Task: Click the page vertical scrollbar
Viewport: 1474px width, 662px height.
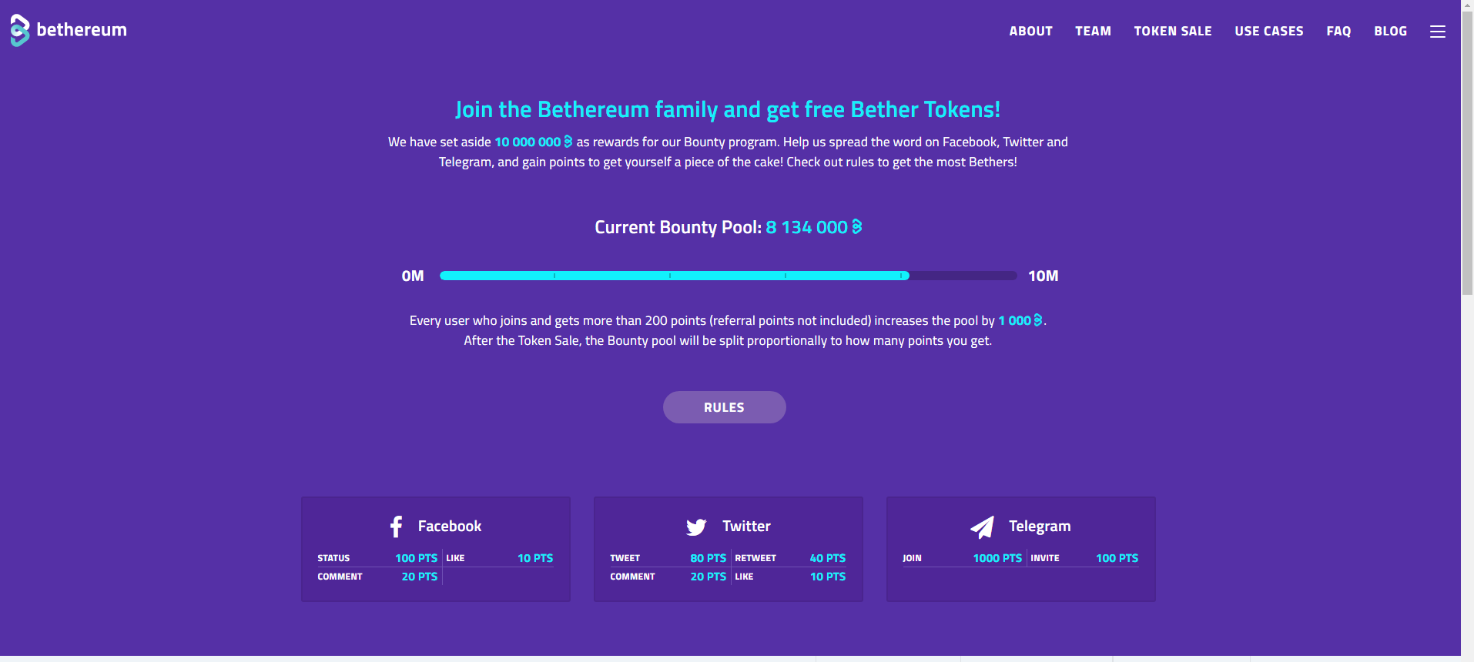Action: (x=1467, y=154)
